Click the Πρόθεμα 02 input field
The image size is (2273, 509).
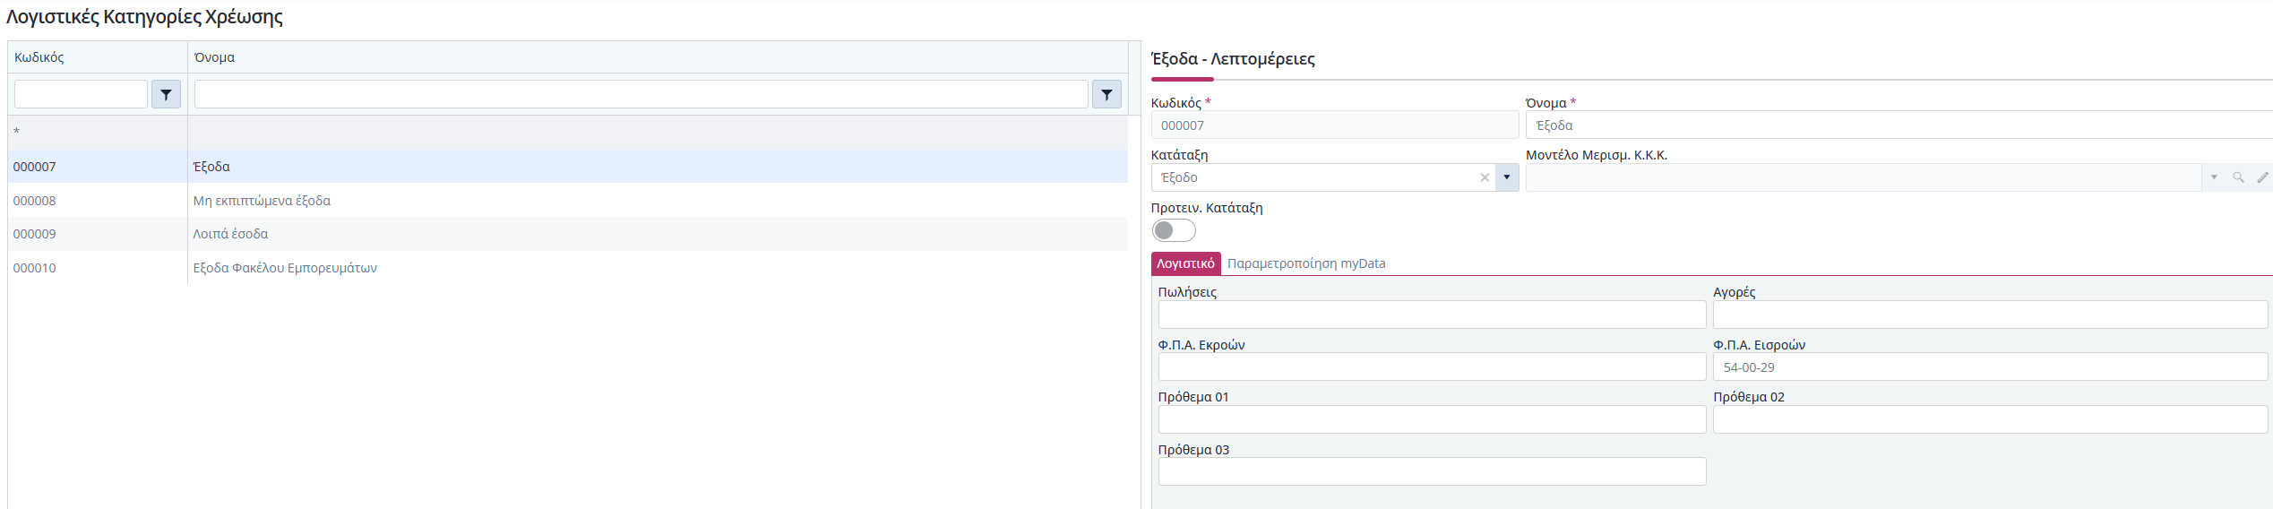click(x=1990, y=419)
